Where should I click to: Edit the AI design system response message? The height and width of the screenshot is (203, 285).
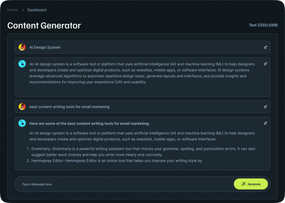coord(265,64)
